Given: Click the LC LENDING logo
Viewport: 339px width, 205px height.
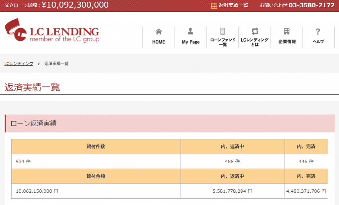Looking at the screenshot, I should (52, 32).
